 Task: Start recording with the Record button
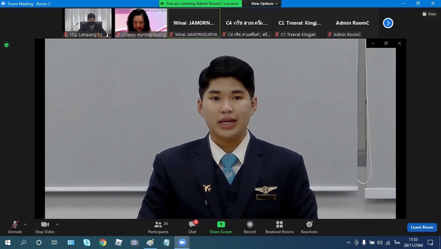[250, 226]
